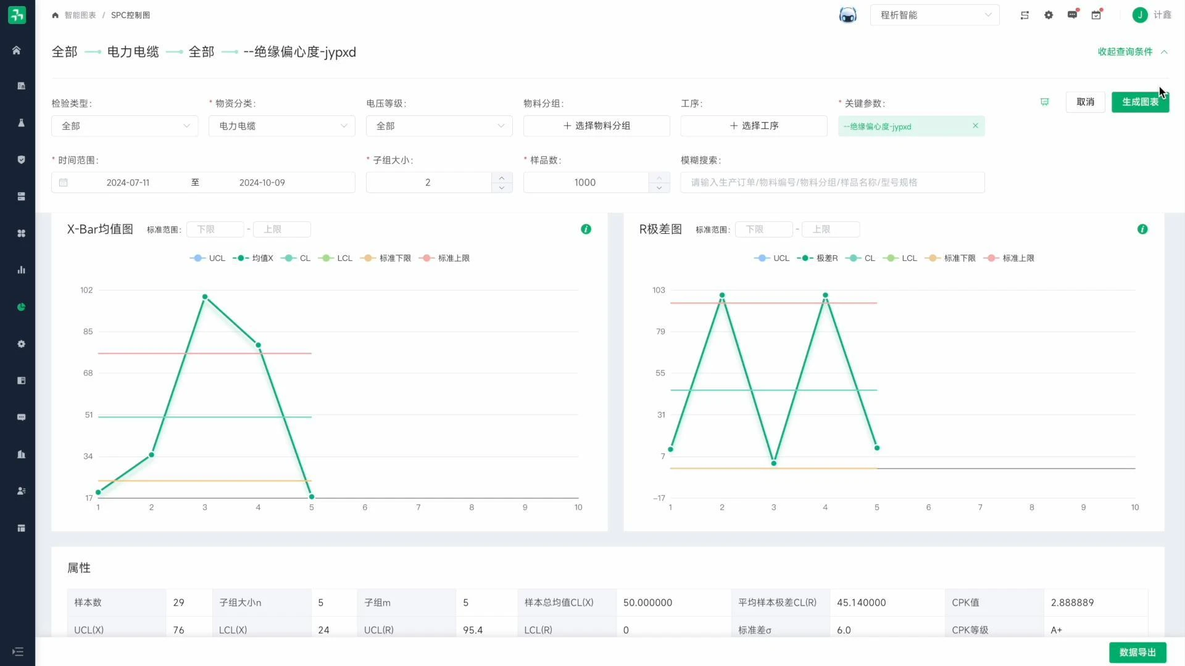
Task: Collapse query conditions via 收起查询条件
Action: [x=1126, y=52]
